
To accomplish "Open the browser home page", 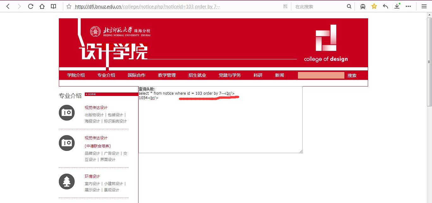I will pyautogui.click(x=42, y=6).
